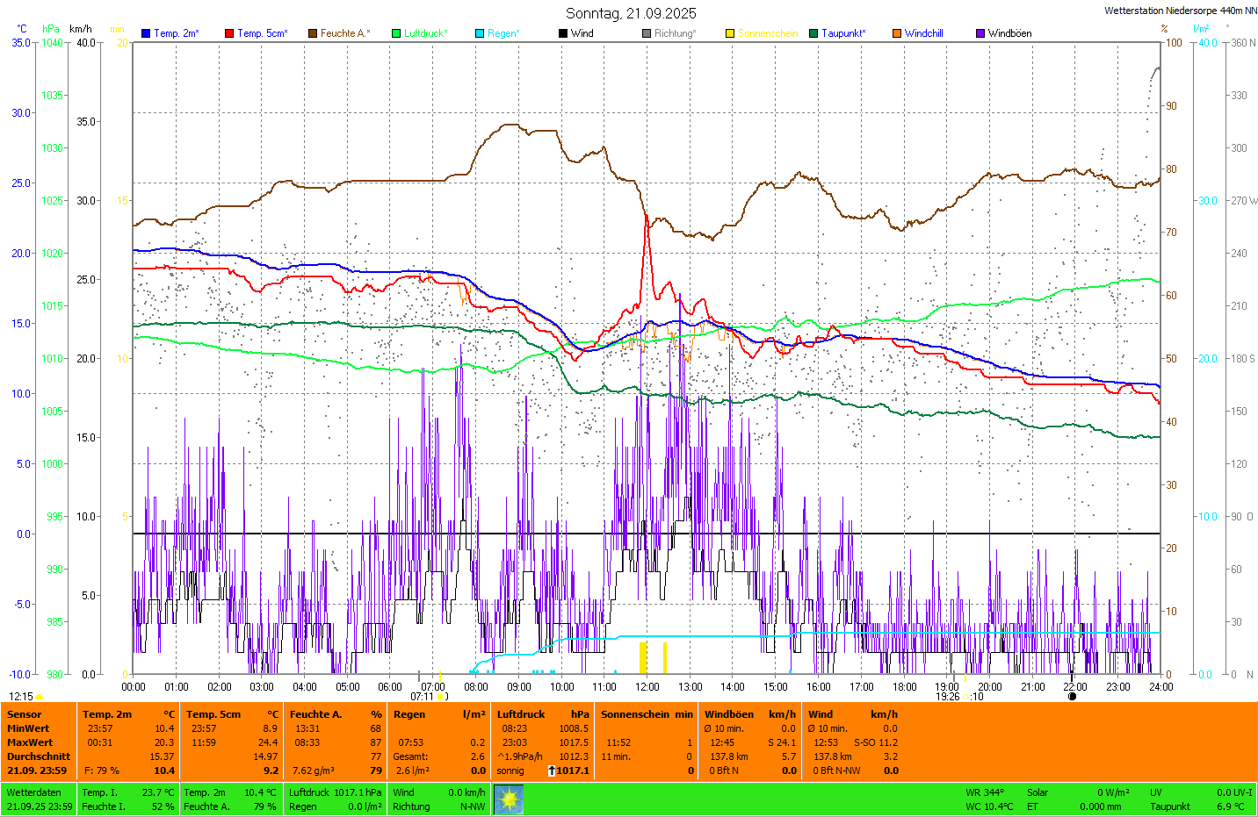Click the yellow Sonnenschein legend square
Image resolution: width=1258 pixels, height=817 pixels.
[x=730, y=33]
